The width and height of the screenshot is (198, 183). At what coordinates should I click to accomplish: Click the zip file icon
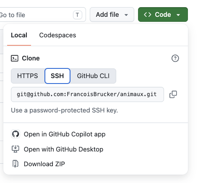click(x=15, y=164)
